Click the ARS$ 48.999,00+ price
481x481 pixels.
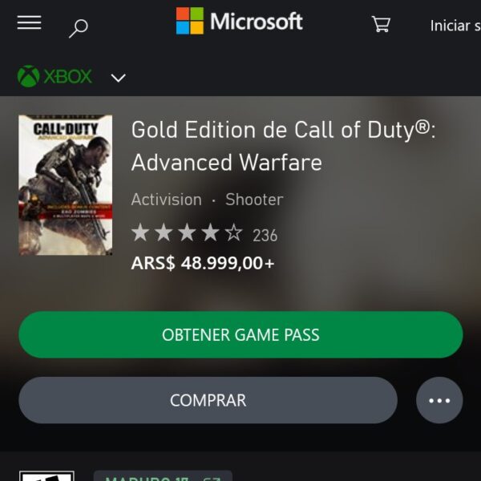(203, 263)
